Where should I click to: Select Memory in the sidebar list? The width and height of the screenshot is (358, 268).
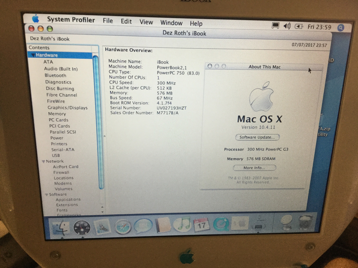coord(57,114)
